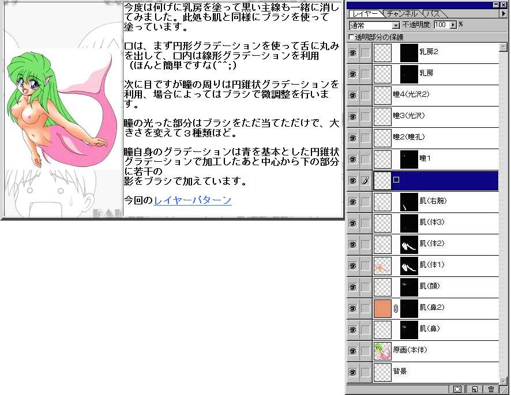Click the create new layer icon
This screenshot has height=395, width=511.
point(474,389)
